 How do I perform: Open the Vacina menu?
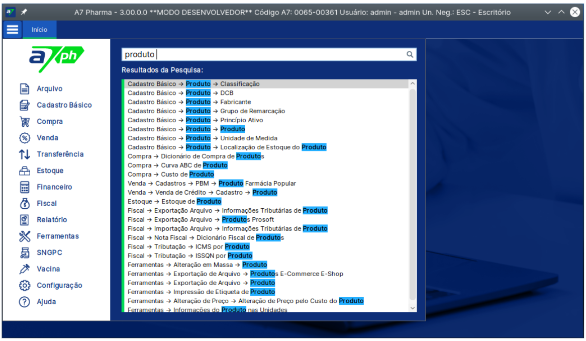48,269
